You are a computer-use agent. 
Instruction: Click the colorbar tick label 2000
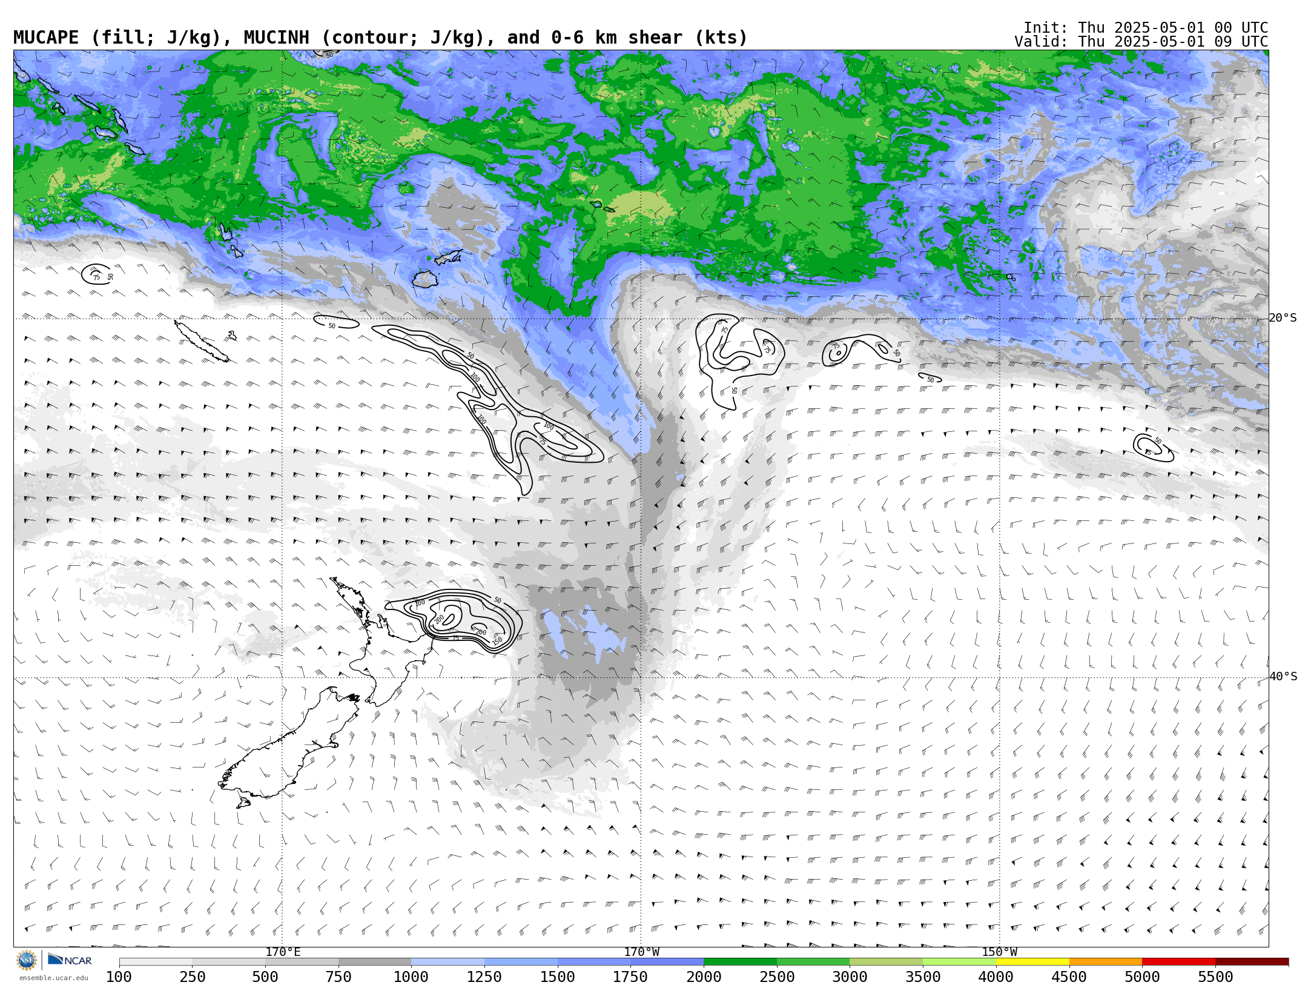704,977
